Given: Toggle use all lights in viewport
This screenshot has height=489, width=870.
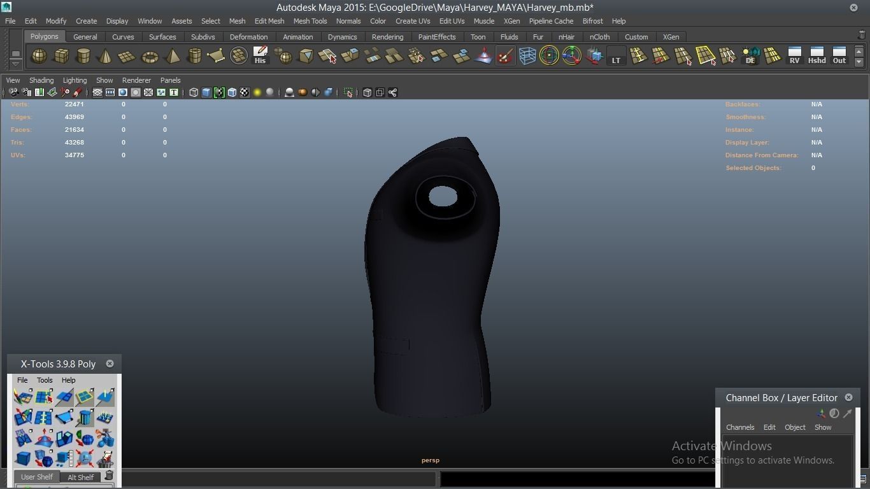Looking at the screenshot, I should (257, 92).
